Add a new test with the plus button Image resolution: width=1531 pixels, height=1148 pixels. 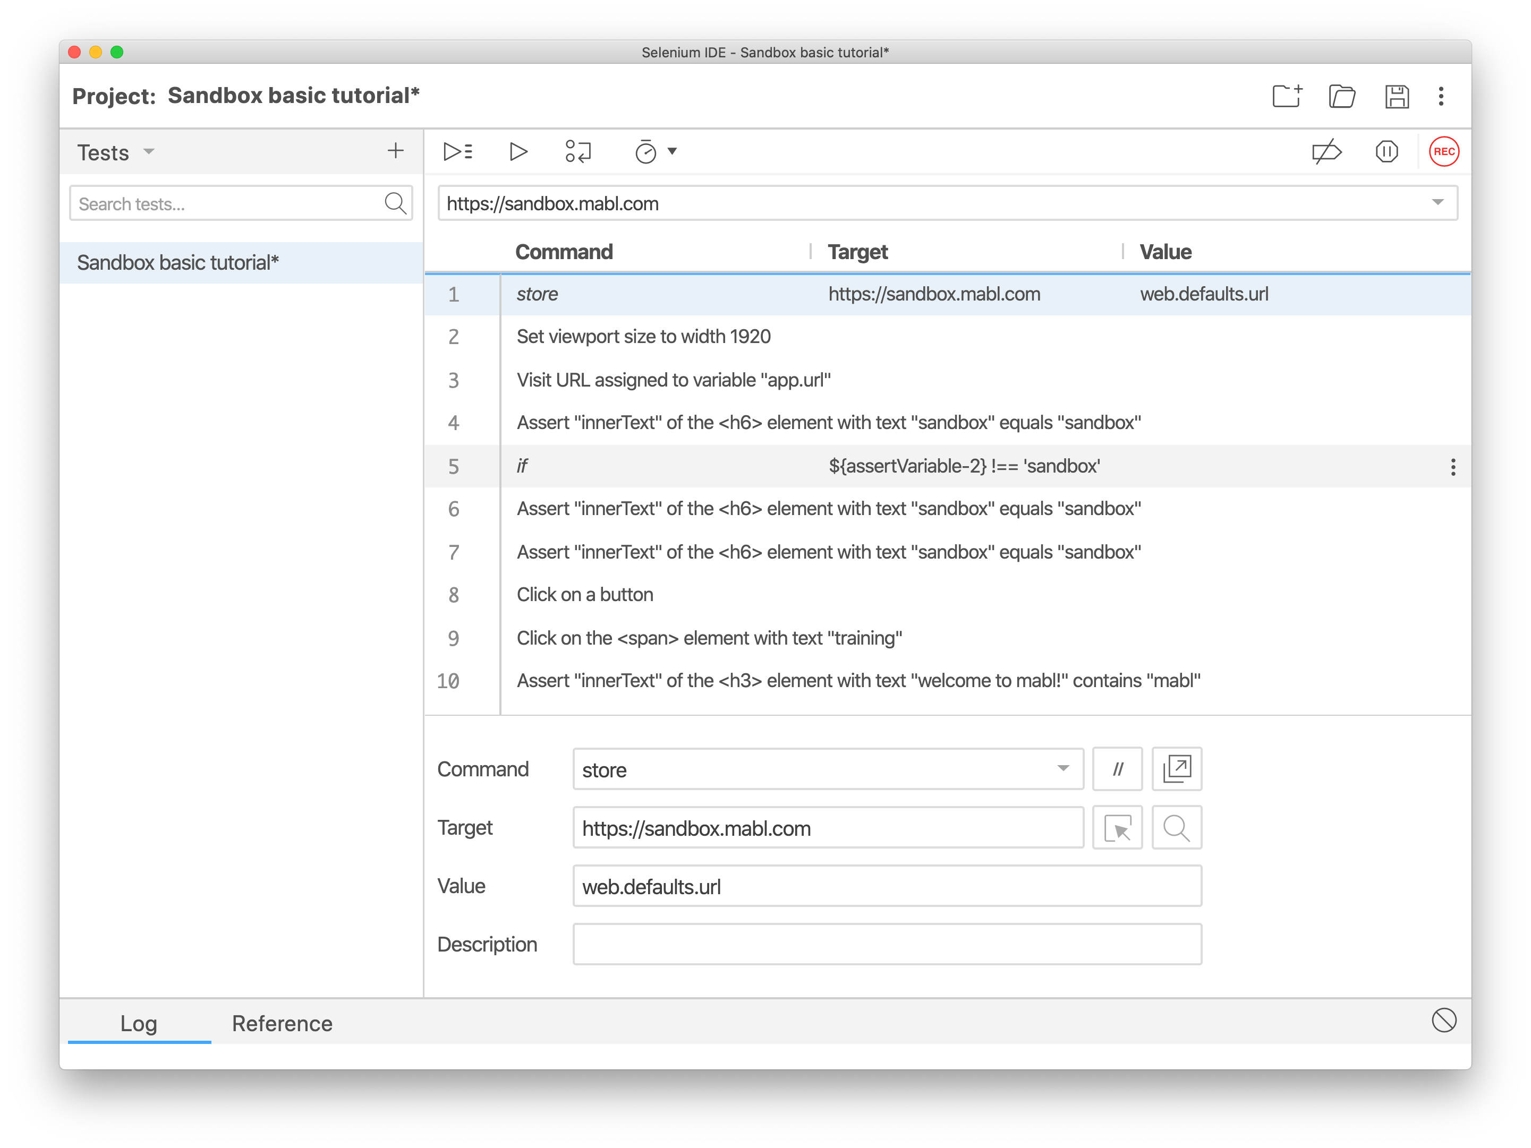click(395, 150)
